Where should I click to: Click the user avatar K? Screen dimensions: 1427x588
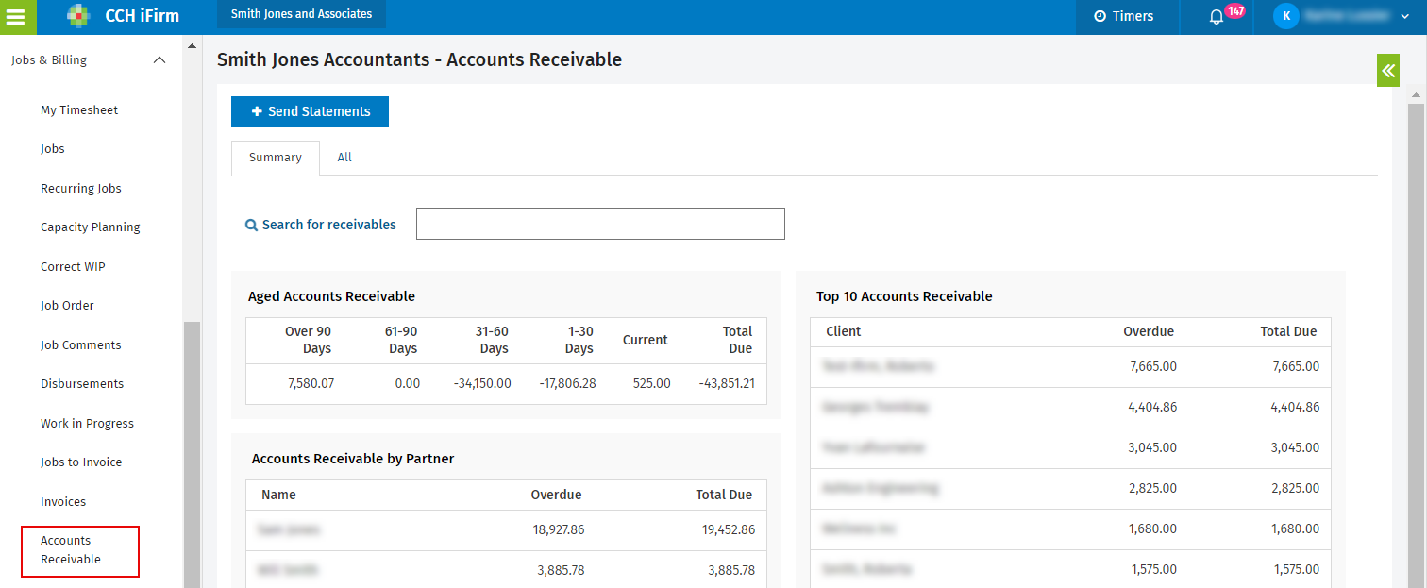1286,16
